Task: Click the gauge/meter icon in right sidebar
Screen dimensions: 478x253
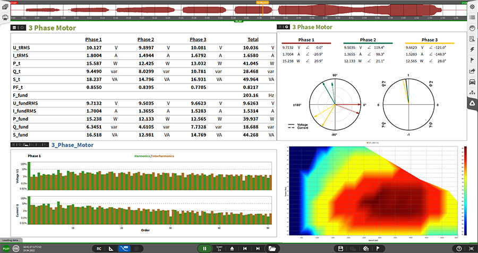Action: [472, 28]
